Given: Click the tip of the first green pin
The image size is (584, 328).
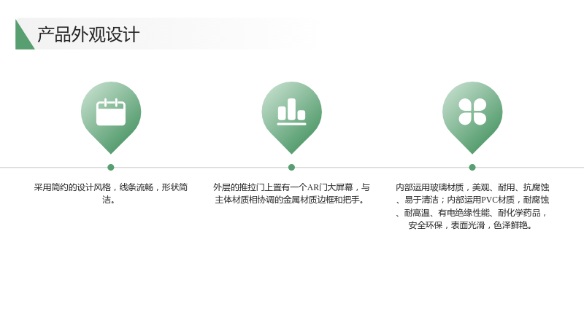Looking at the screenshot, I should 111,152.
